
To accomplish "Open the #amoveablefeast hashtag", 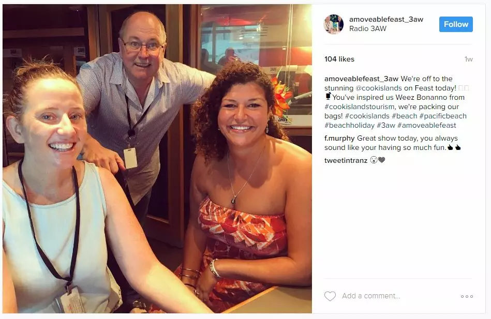I will pyautogui.click(x=426, y=125).
